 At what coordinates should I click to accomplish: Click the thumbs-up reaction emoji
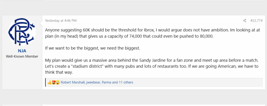tap(49, 83)
